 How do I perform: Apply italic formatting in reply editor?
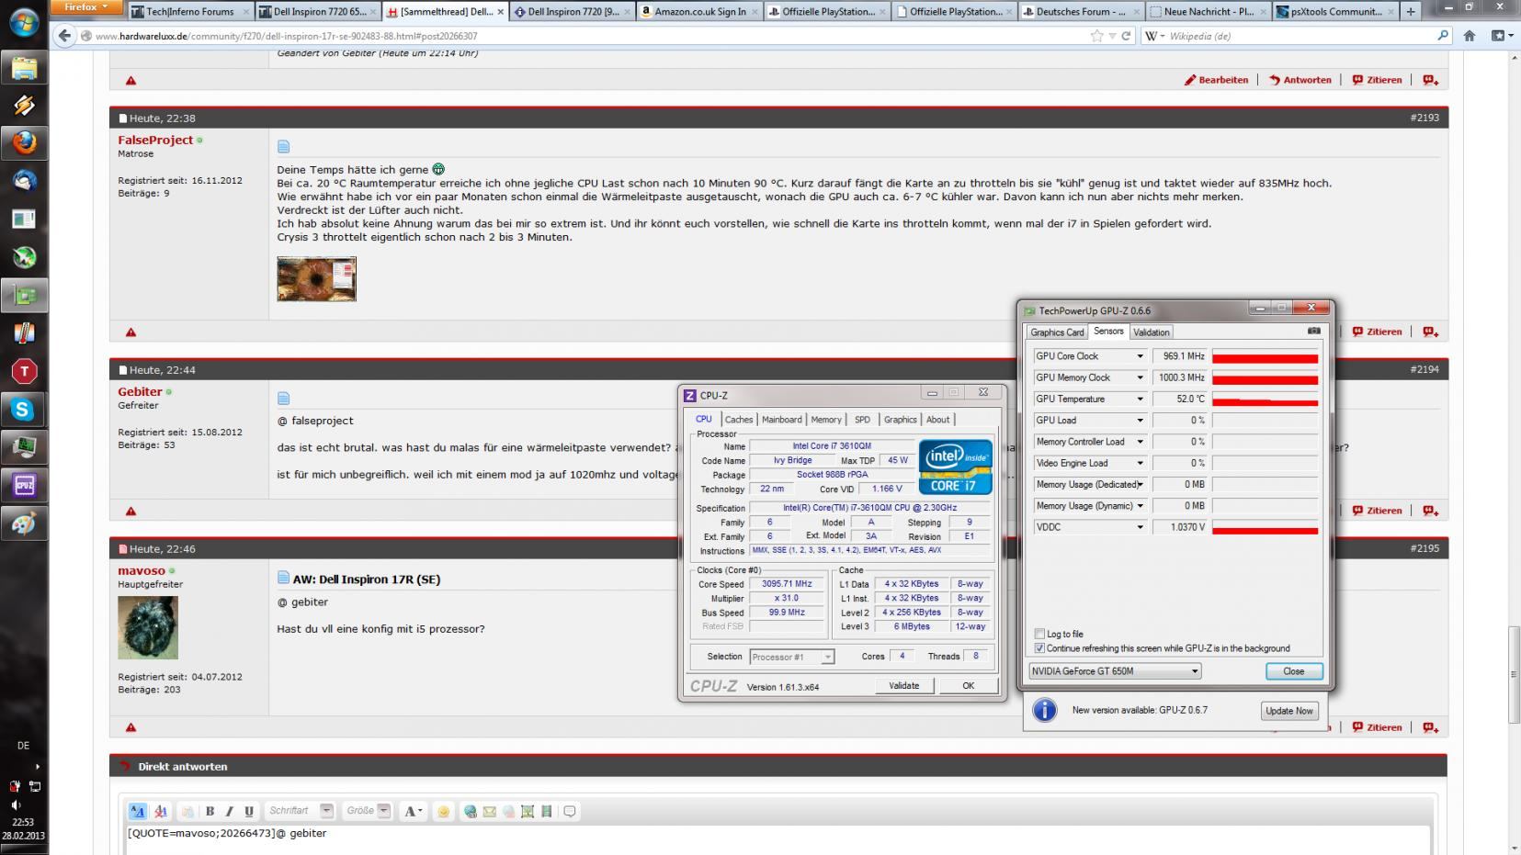click(x=229, y=811)
